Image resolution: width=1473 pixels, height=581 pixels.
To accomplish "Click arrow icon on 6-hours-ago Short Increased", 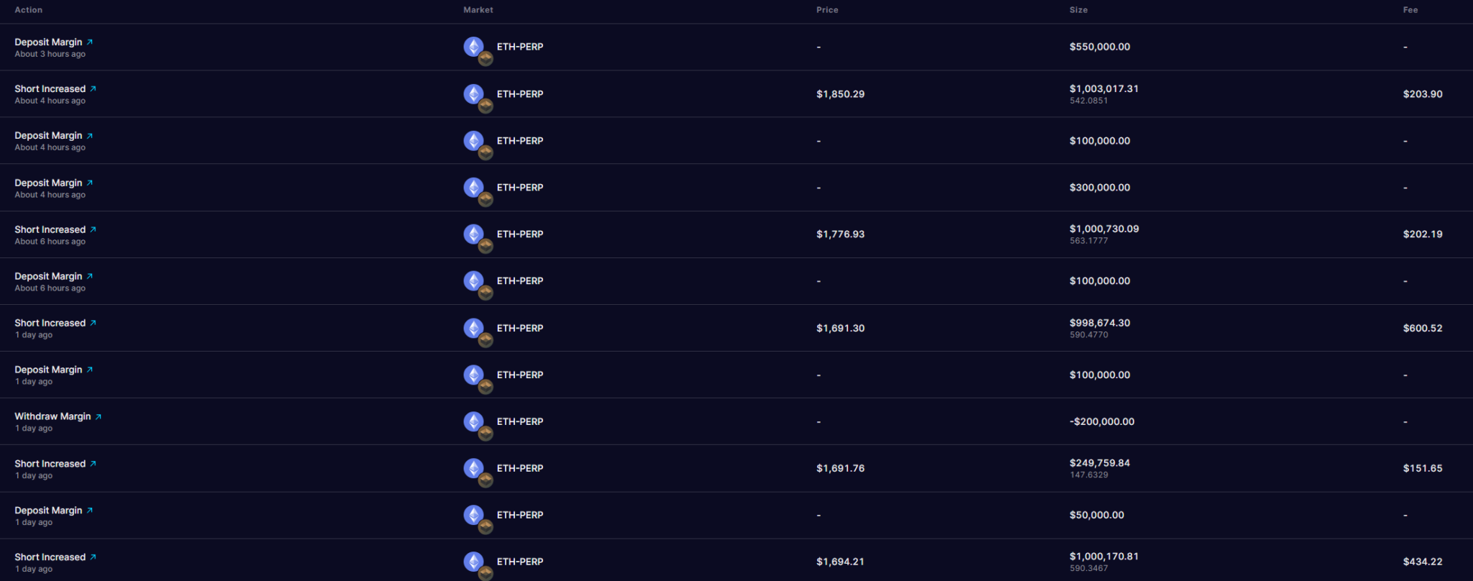I will click(93, 229).
